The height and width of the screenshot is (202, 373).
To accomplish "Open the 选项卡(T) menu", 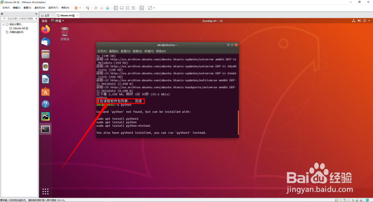I will (x=53, y=8).
